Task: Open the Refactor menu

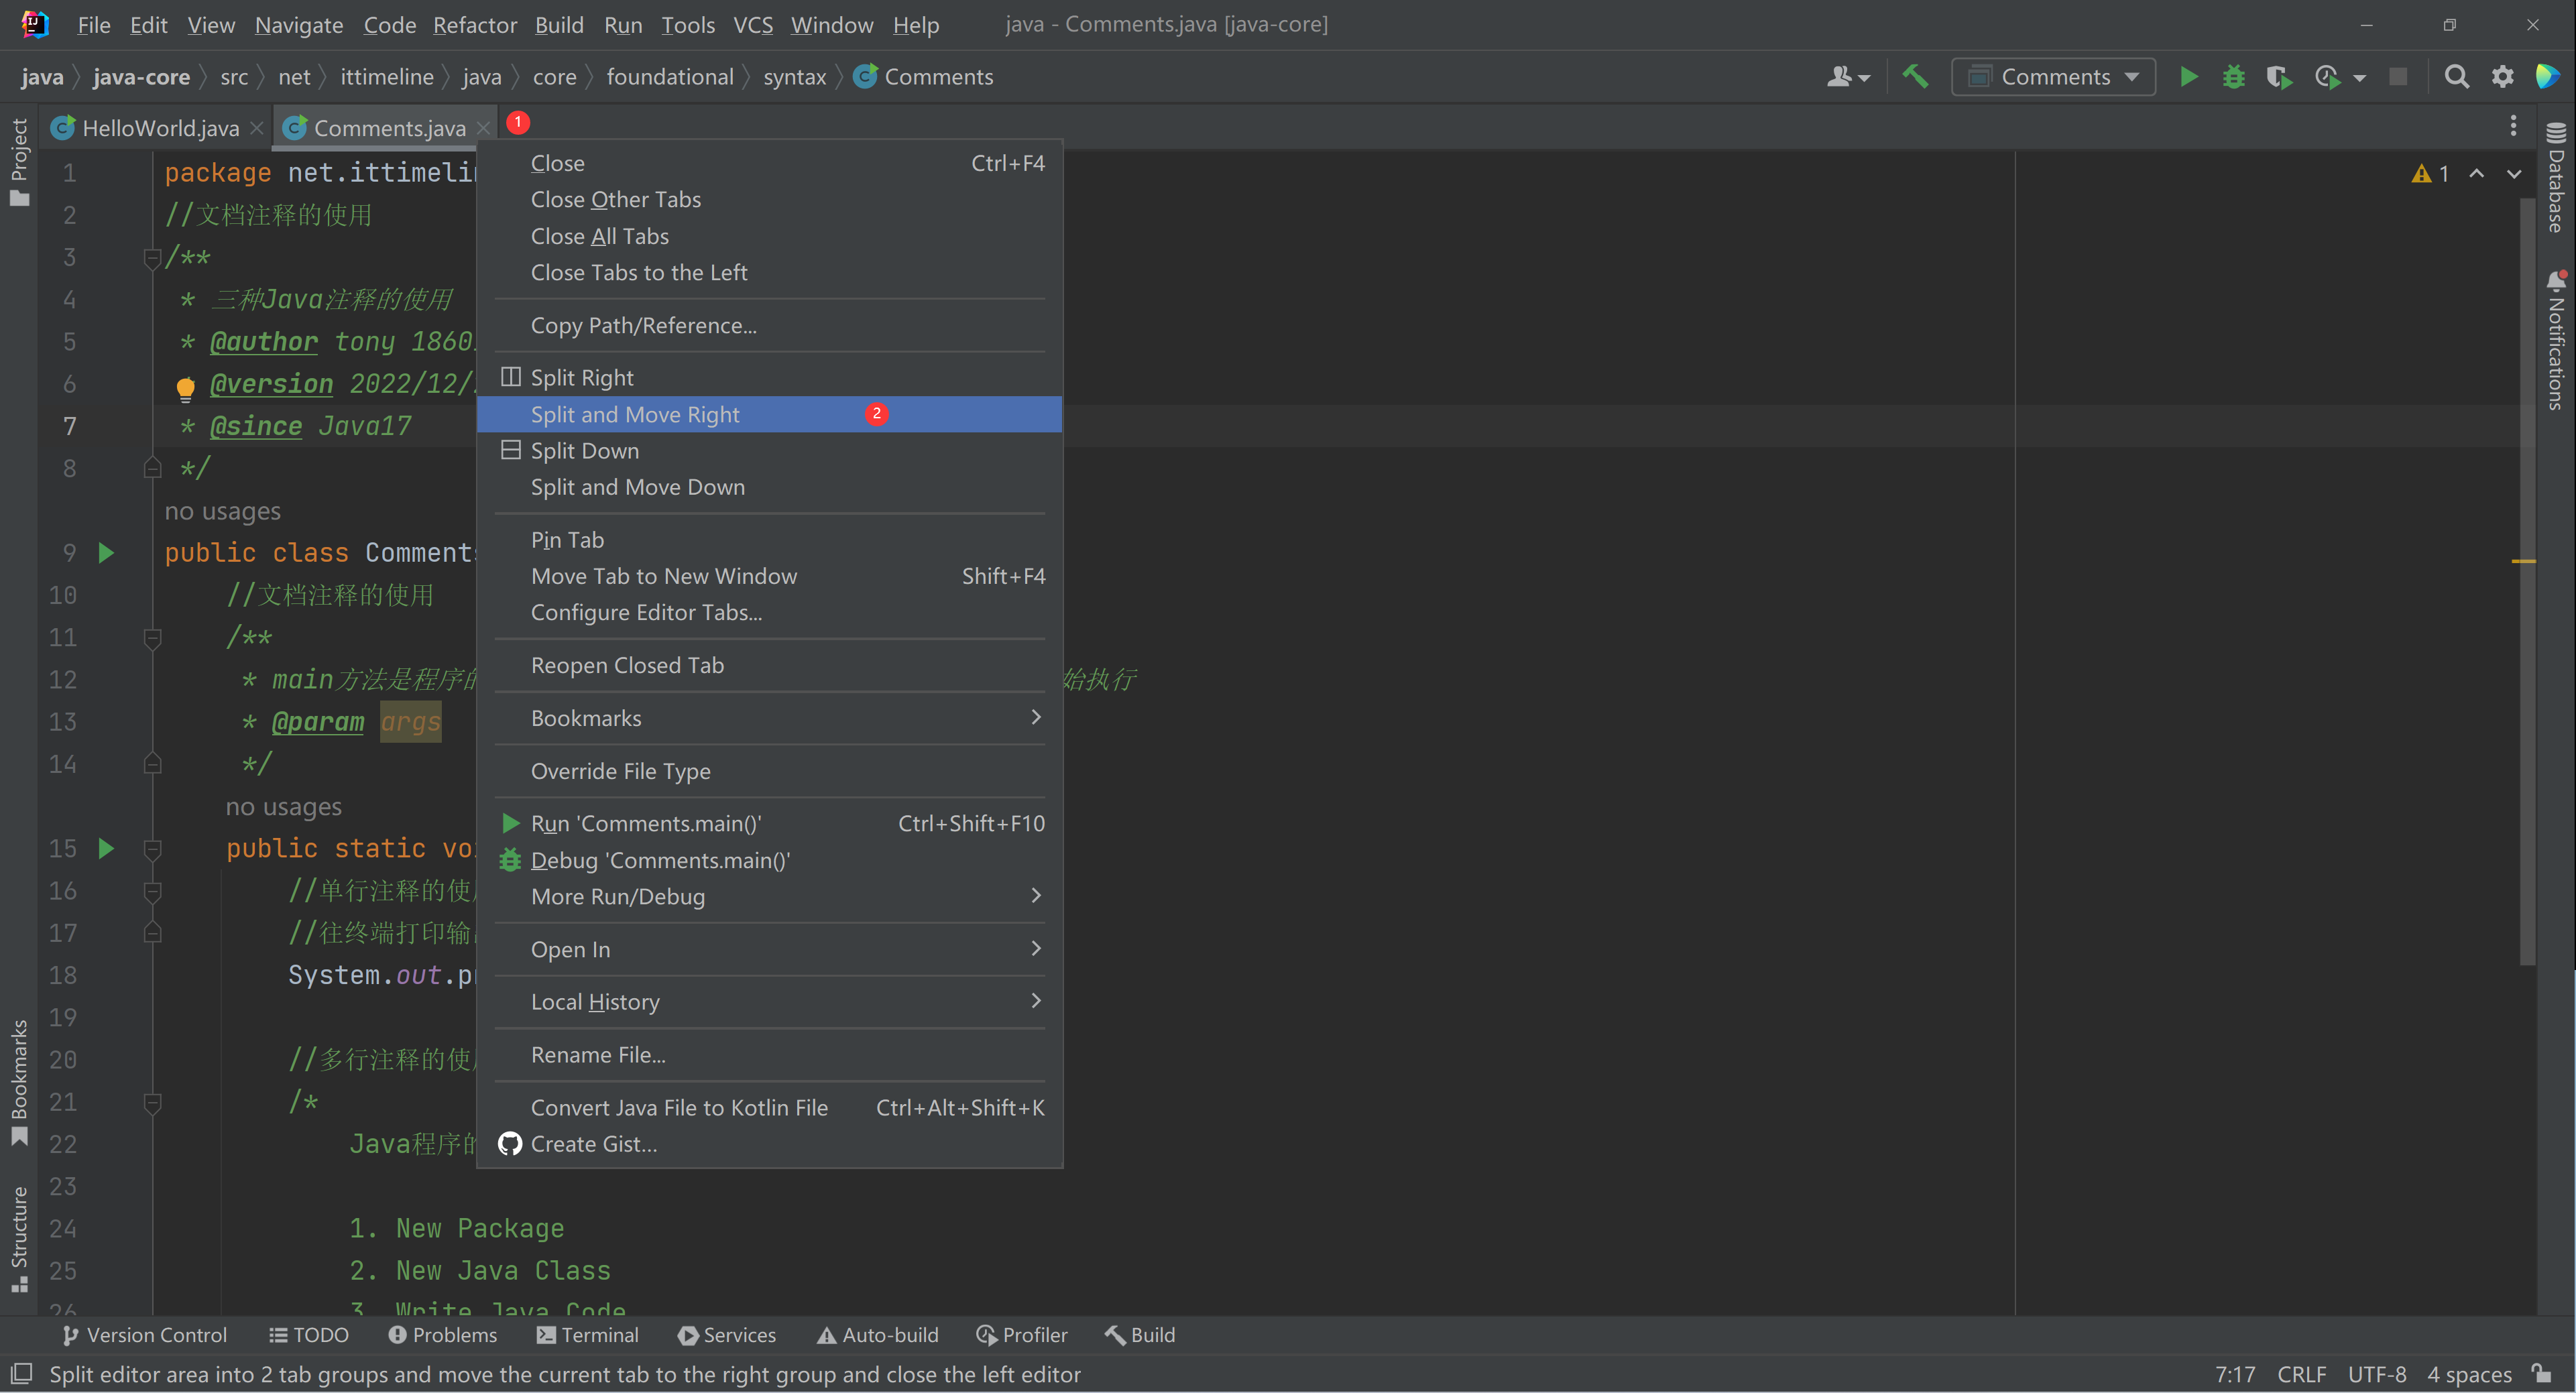Action: pyautogui.click(x=474, y=25)
